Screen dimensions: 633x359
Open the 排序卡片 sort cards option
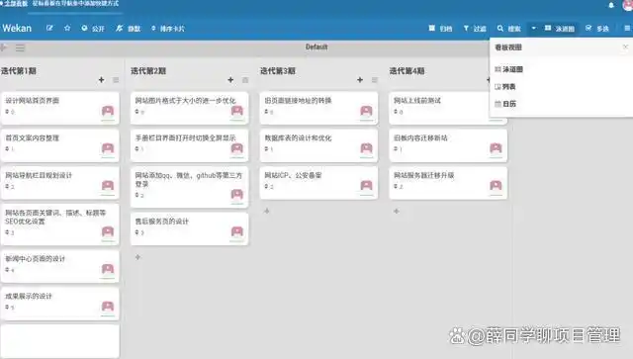pos(167,29)
